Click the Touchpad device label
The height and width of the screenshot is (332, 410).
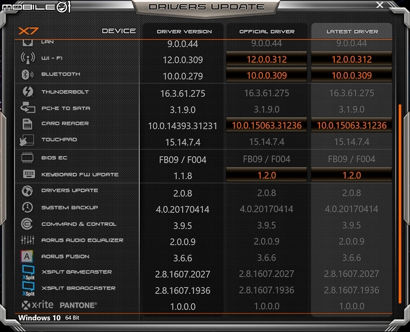(59, 139)
